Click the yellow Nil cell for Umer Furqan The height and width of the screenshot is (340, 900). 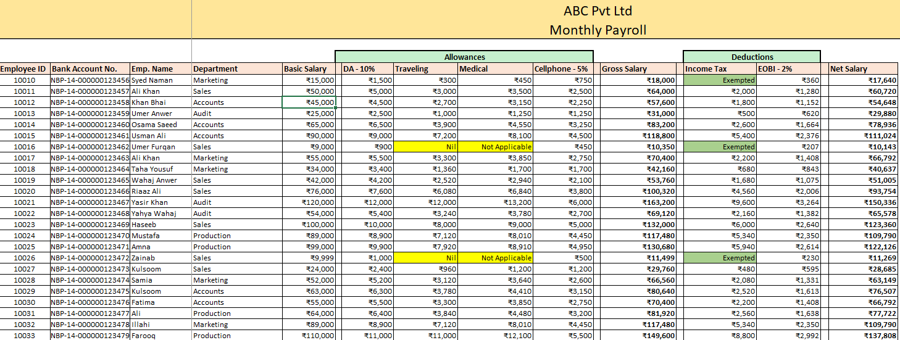[425, 147]
